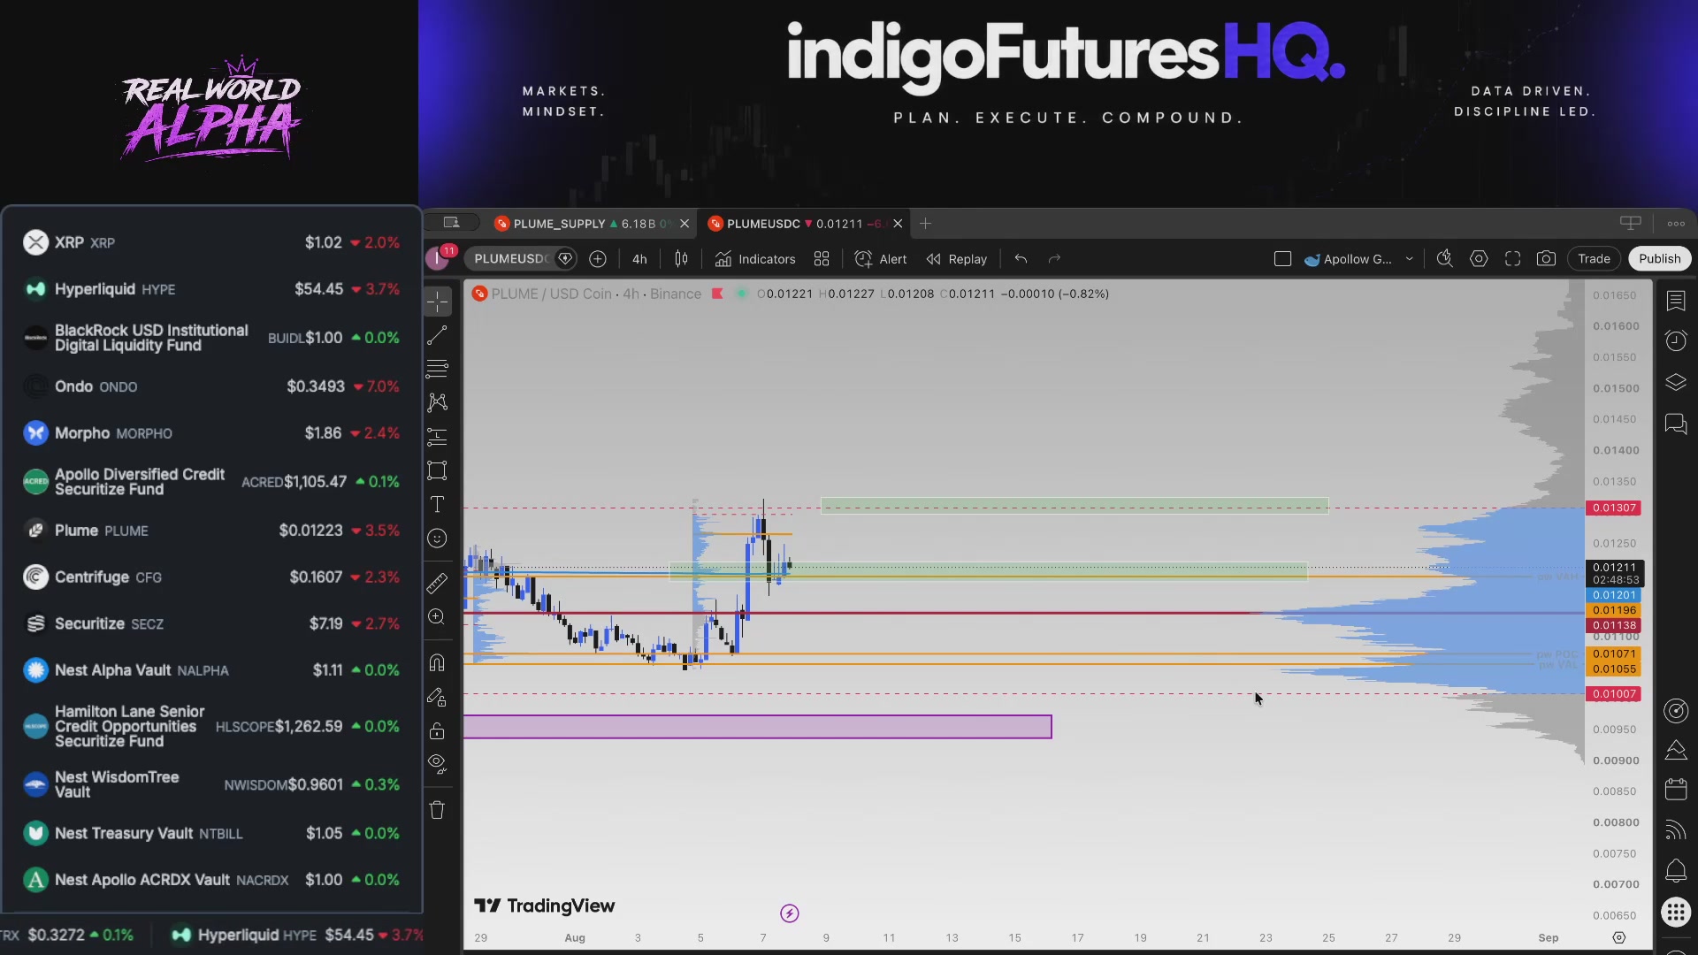The image size is (1698, 955).
Task: Add a new chart tab
Action: pyautogui.click(x=925, y=224)
